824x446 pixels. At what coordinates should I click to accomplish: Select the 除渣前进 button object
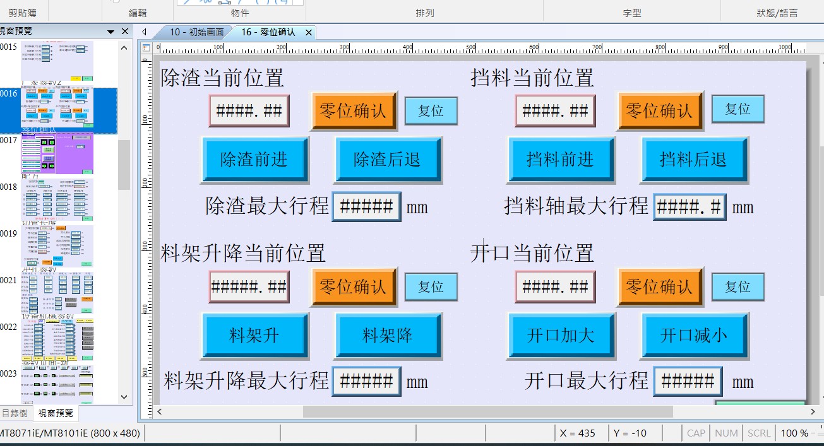tap(254, 160)
